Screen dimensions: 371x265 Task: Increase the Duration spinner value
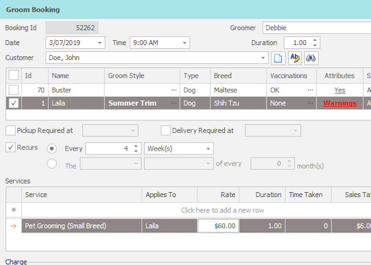(x=315, y=40)
